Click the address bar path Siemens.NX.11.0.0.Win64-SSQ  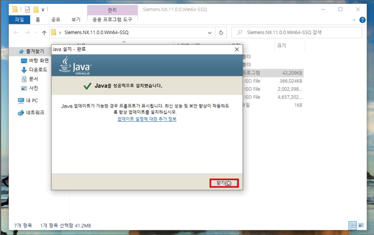97,33
